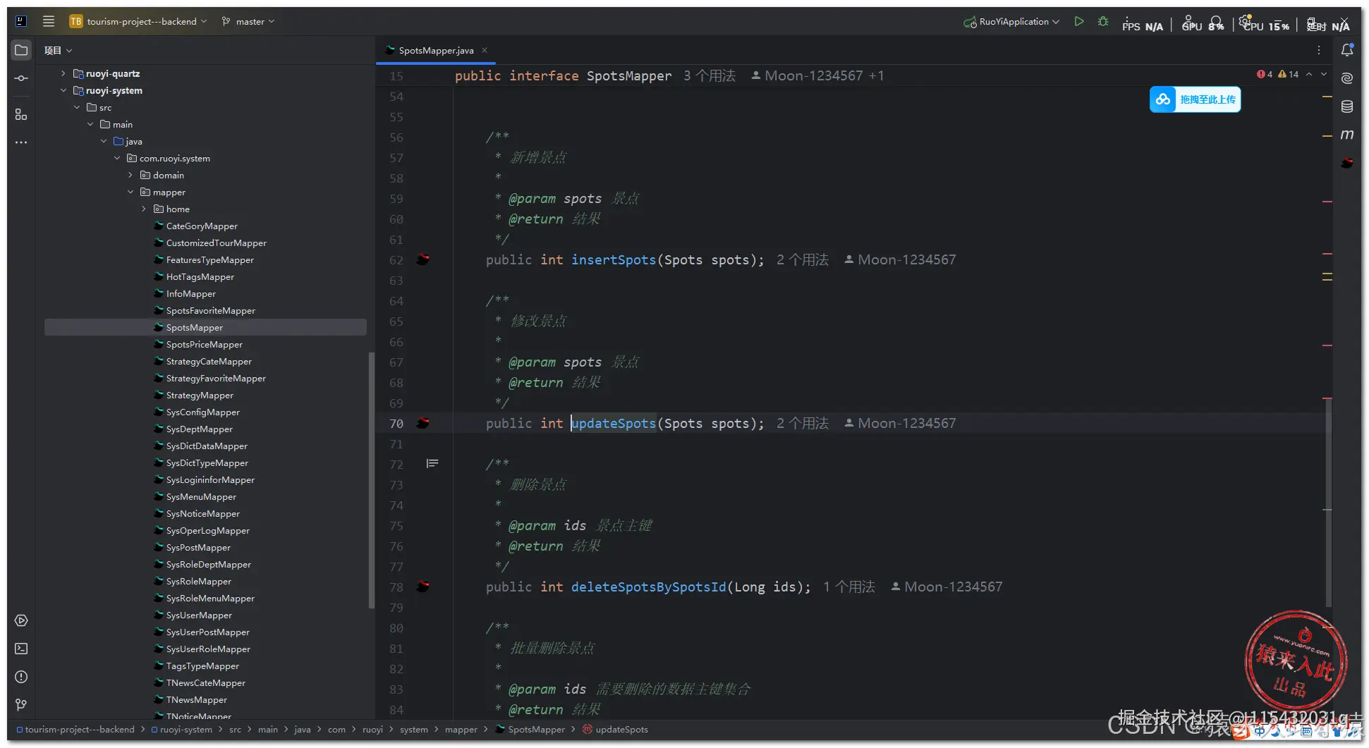Click the editor vertical scrollbar thumb
Screen dimensions: 1369x748
(1328, 502)
